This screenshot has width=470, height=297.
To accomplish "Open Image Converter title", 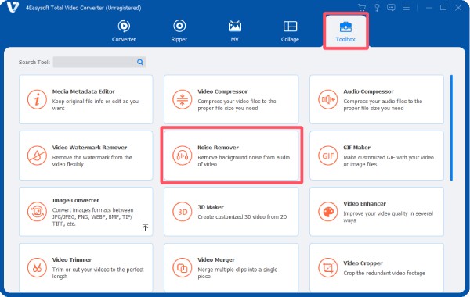I will point(76,200).
